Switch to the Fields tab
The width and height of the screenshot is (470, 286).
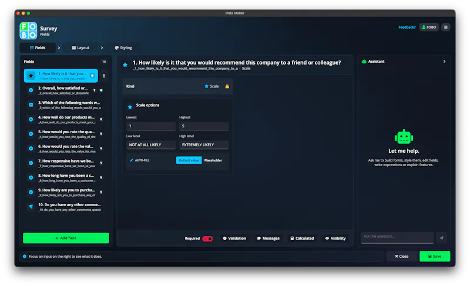point(38,48)
